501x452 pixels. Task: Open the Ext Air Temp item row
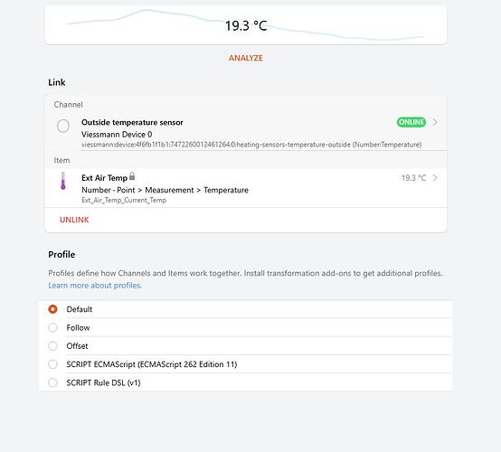[x=246, y=188]
